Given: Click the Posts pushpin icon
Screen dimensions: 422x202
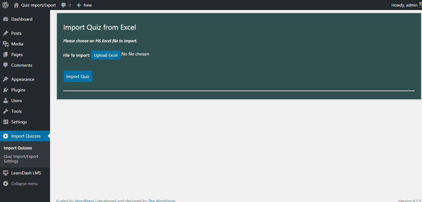Looking at the screenshot, I should tap(6, 33).
